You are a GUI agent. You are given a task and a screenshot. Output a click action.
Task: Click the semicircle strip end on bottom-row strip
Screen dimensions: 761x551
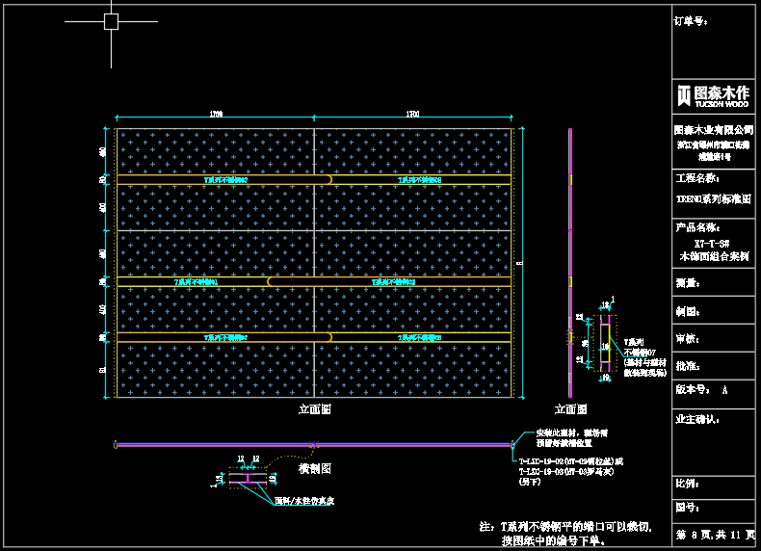click(329, 338)
